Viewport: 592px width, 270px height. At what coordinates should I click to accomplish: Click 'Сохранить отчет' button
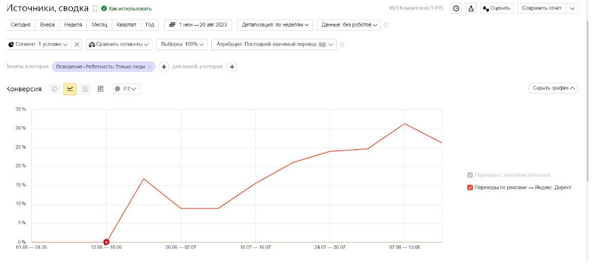point(541,8)
